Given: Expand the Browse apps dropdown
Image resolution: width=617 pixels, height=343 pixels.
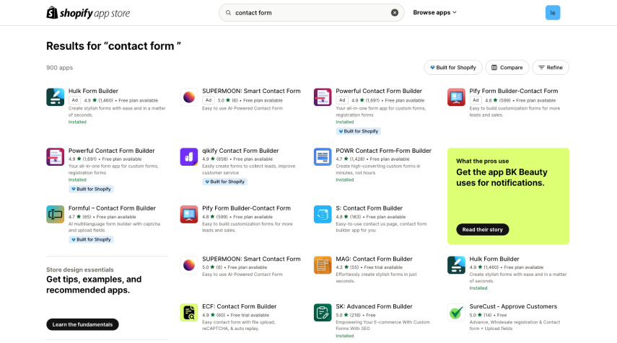Looking at the screenshot, I should click(435, 12).
